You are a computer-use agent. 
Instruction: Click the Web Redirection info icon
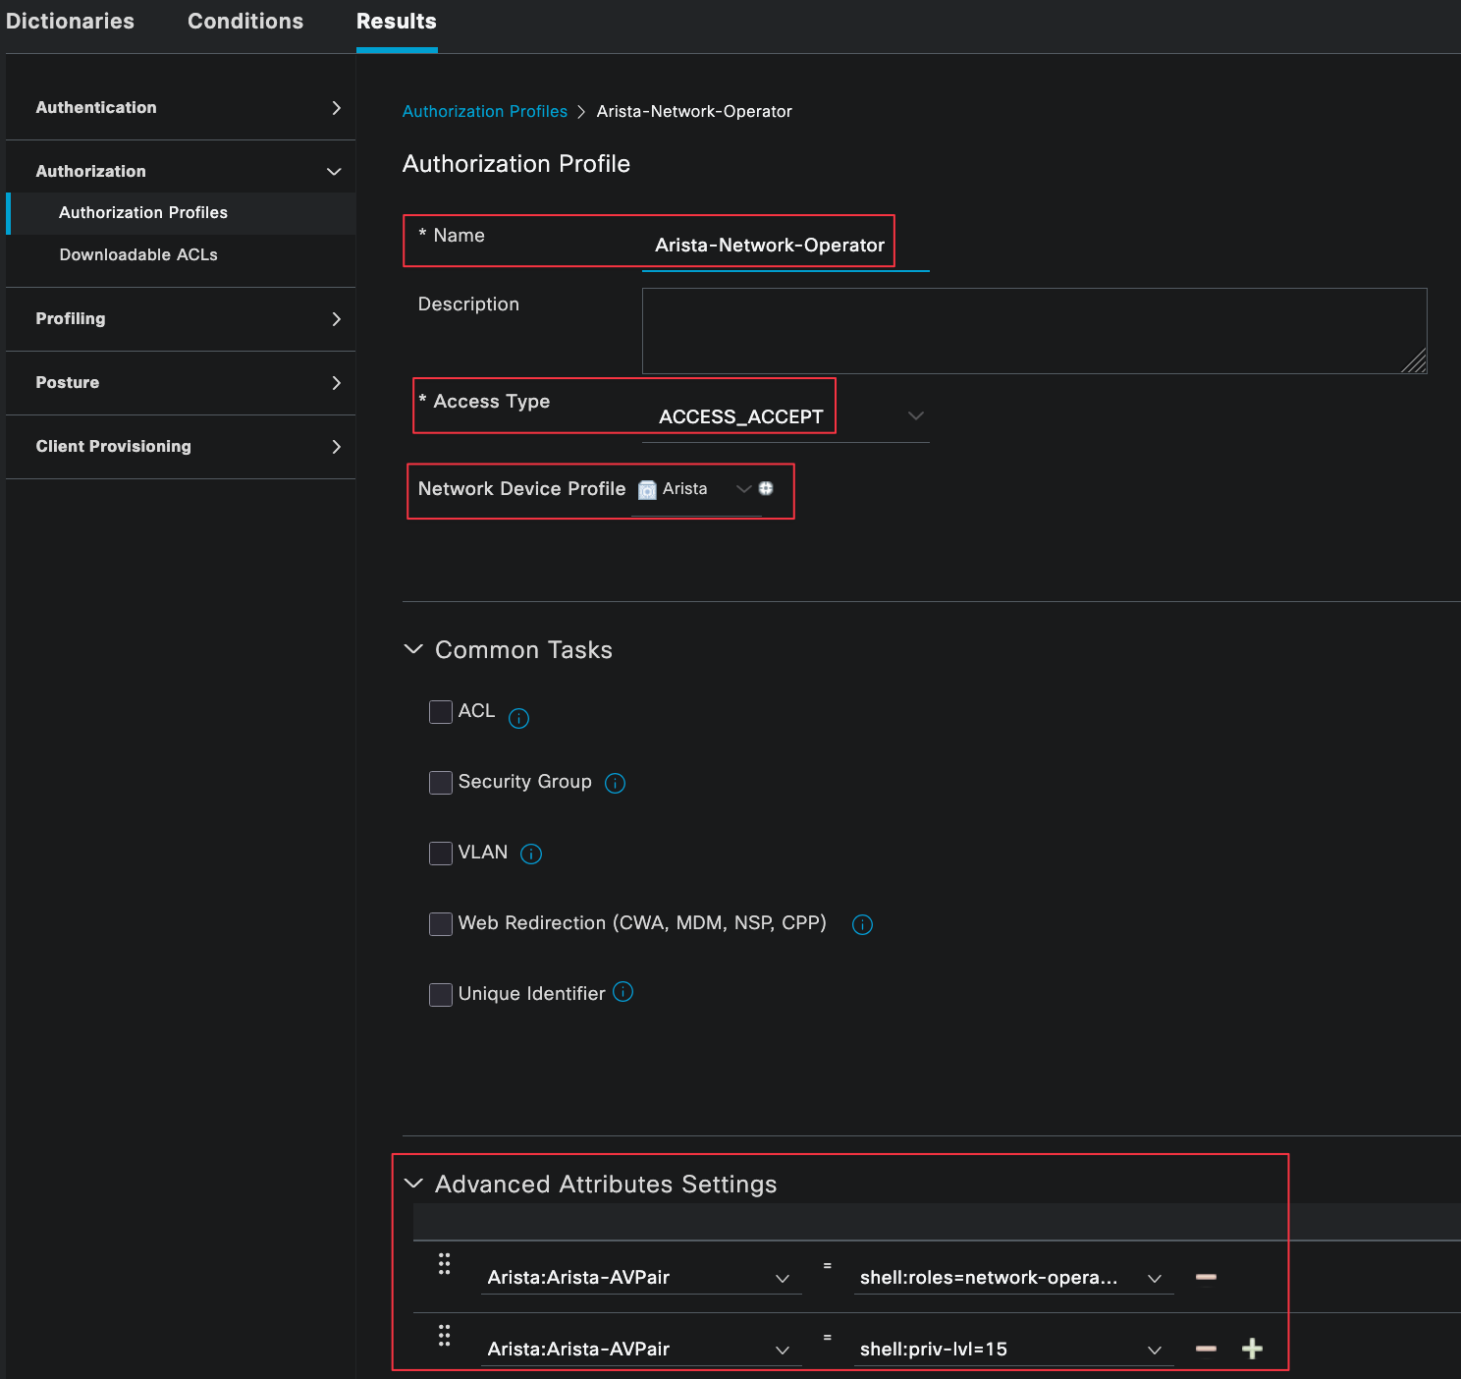[x=862, y=924]
